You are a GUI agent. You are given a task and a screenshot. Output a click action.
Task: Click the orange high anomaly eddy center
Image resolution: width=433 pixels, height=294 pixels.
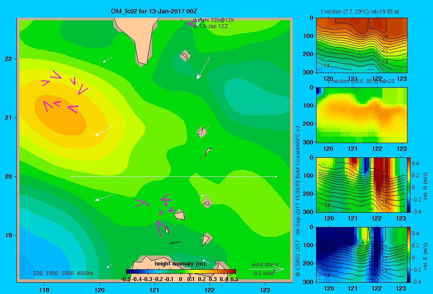[61, 115]
